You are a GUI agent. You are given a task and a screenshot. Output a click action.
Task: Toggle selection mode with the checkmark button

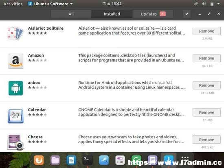click(x=187, y=14)
